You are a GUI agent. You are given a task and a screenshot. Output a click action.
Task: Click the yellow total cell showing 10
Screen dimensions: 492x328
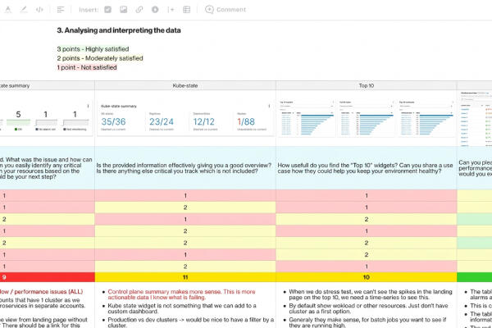(367, 277)
